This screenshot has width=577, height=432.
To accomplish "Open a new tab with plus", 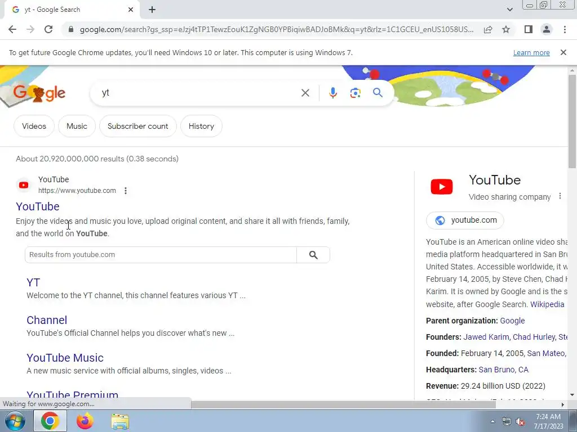I will point(152,10).
